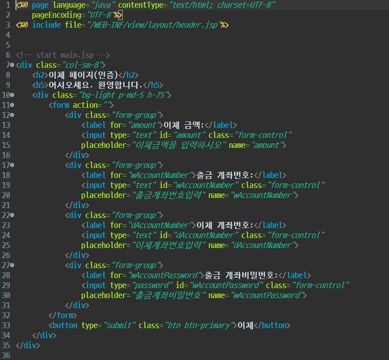Click id="wAccountNumber" on line 19

(x=199, y=185)
